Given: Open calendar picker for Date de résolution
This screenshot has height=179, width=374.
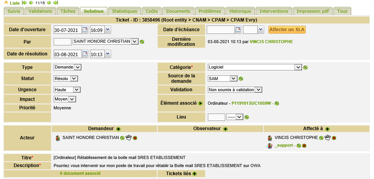Looking at the screenshot, I should pos(85,54).
